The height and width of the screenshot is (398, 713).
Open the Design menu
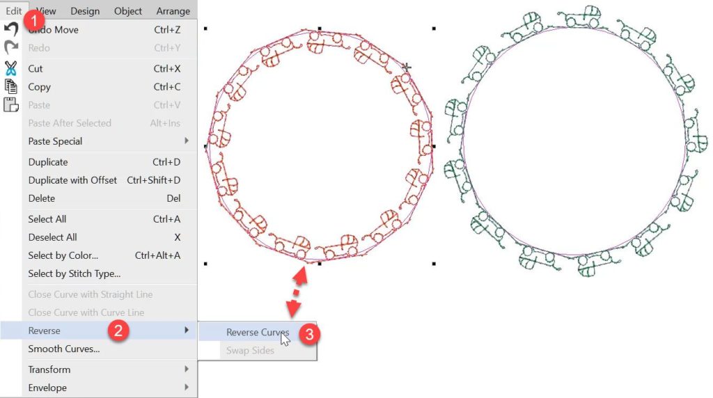point(85,10)
